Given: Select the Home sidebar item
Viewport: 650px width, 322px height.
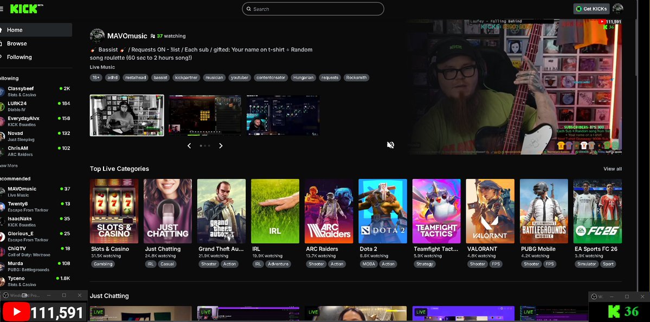Looking at the screenshot, I should [36, 30].
